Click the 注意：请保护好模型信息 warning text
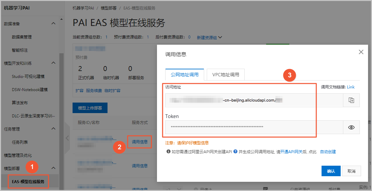 (x=187, y=143)
